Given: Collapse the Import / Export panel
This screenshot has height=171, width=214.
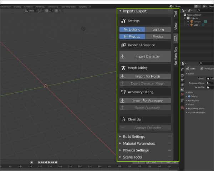Looking at the screenshot, I should point(120,11).
